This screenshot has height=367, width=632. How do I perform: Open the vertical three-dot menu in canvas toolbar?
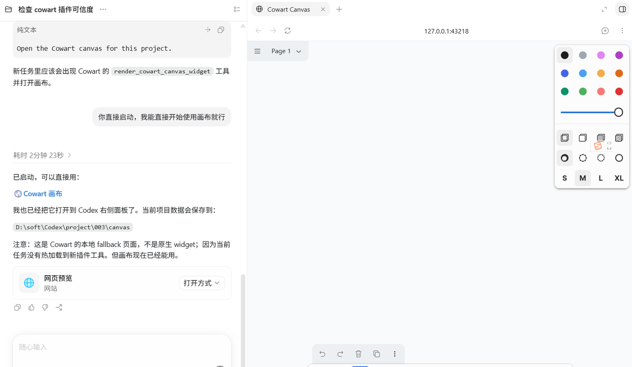395,354
